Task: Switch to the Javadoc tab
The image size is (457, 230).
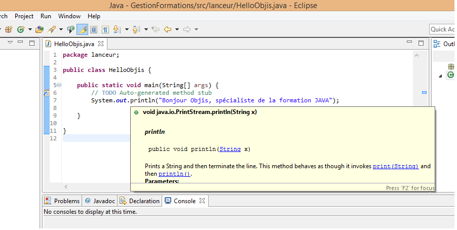Action: (x=100, y=201)
